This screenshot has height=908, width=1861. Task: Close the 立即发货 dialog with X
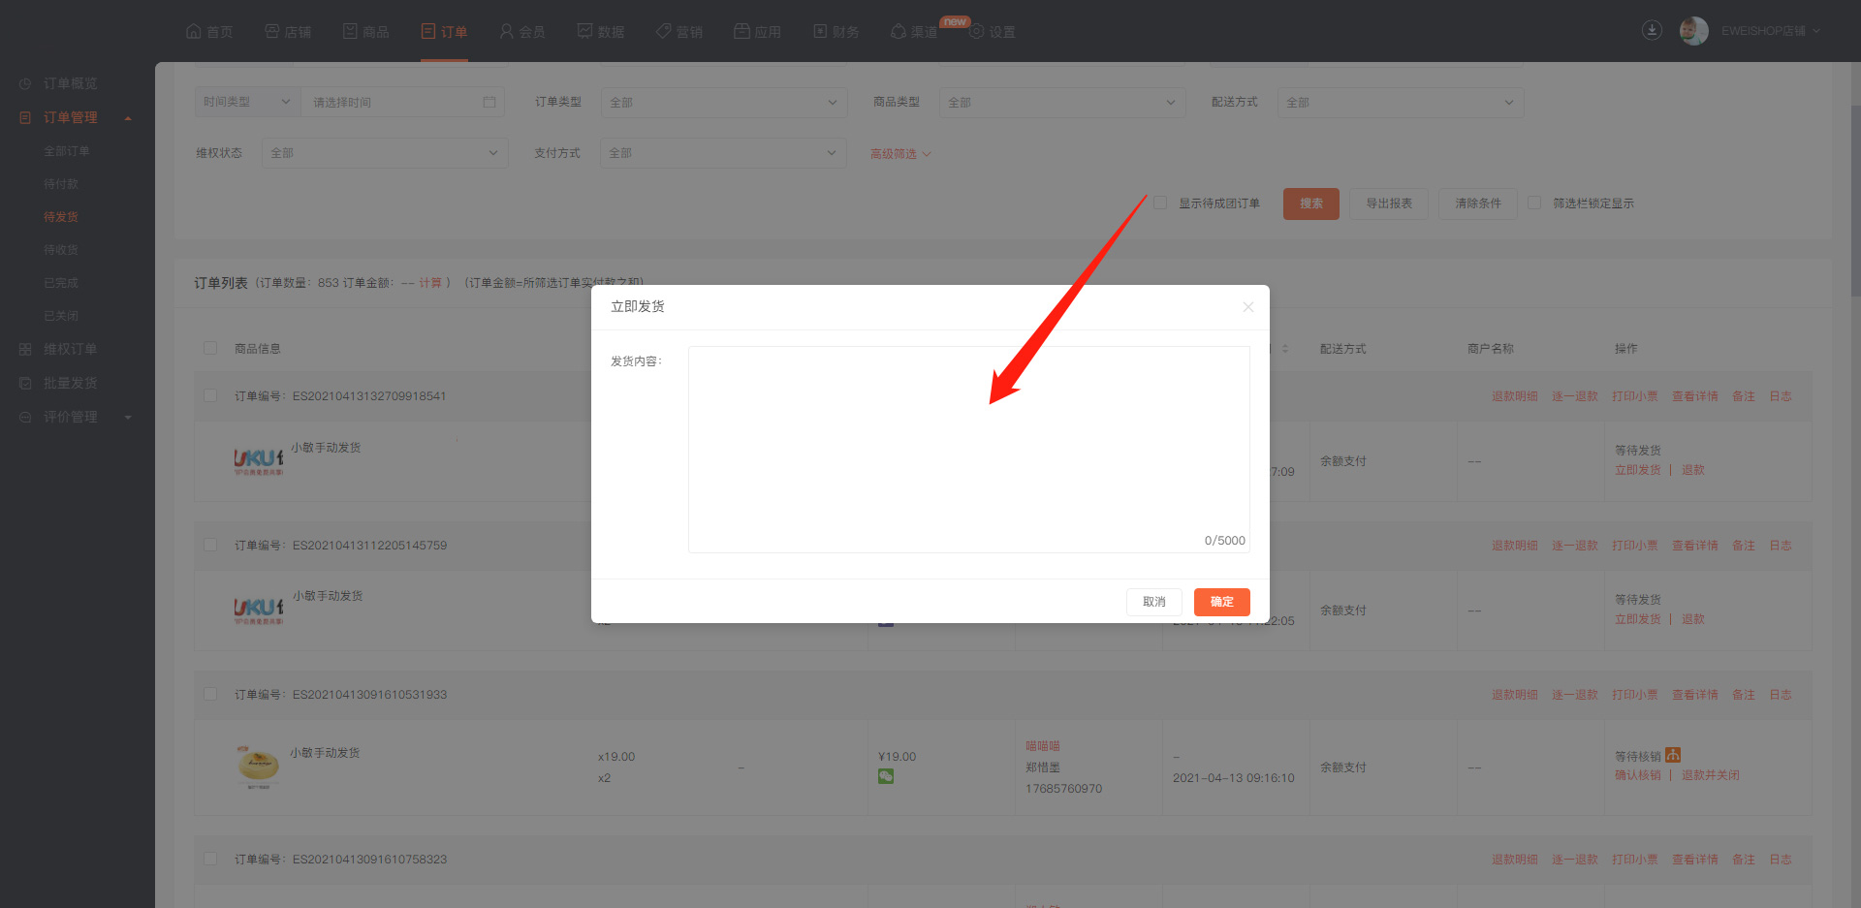(1247, 307)
